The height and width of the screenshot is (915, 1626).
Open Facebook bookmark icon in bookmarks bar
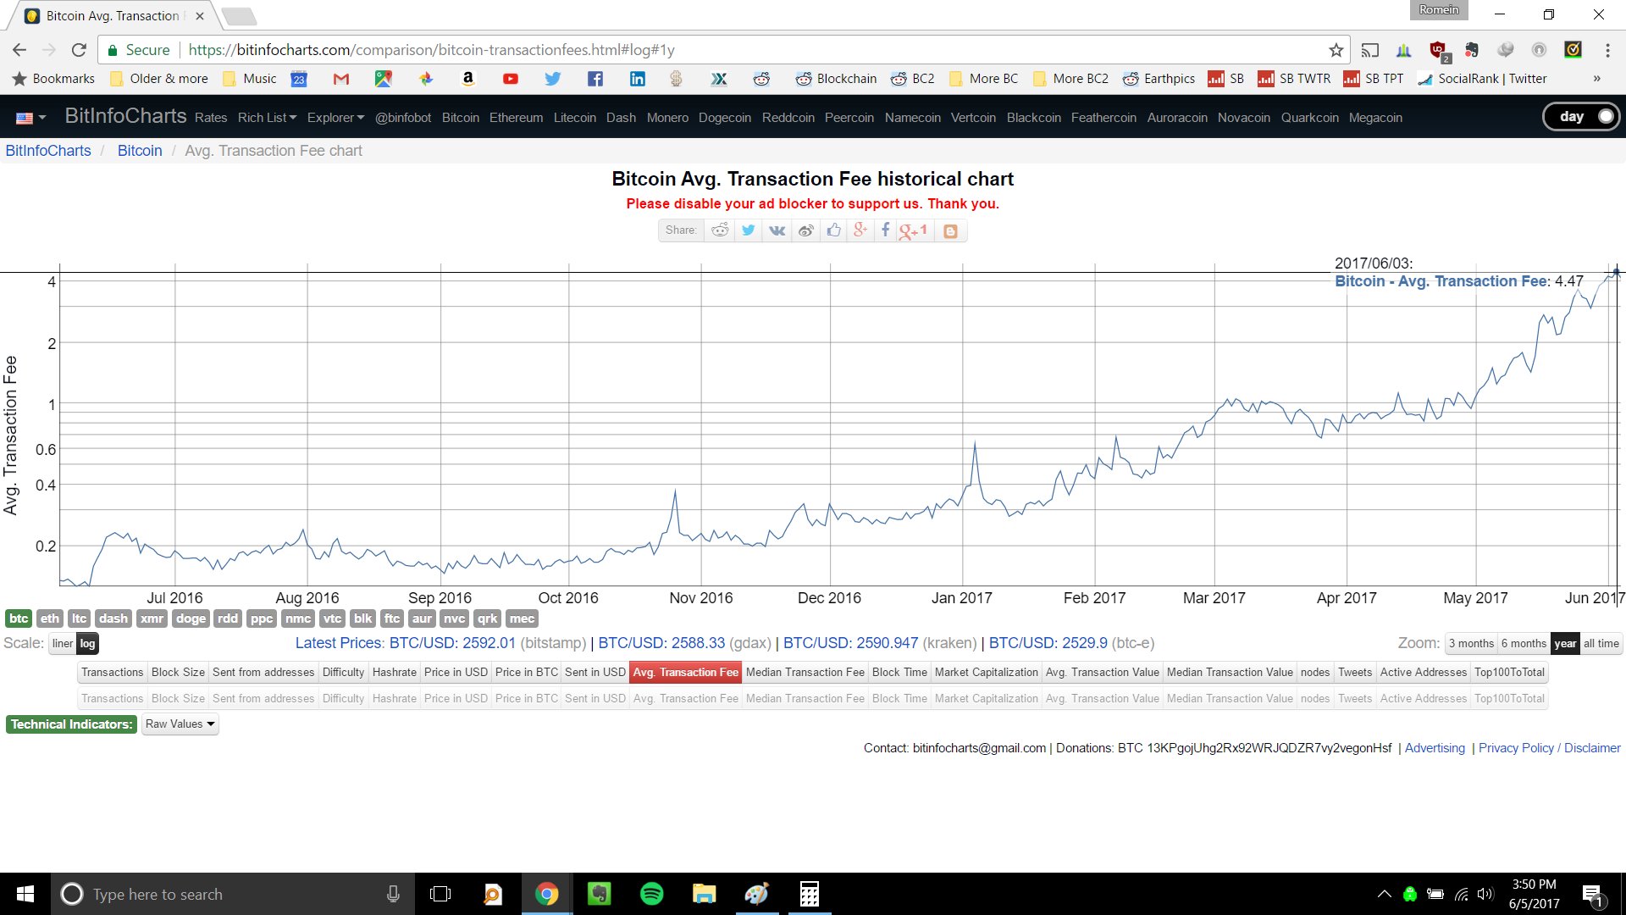(x=595, y=79)
